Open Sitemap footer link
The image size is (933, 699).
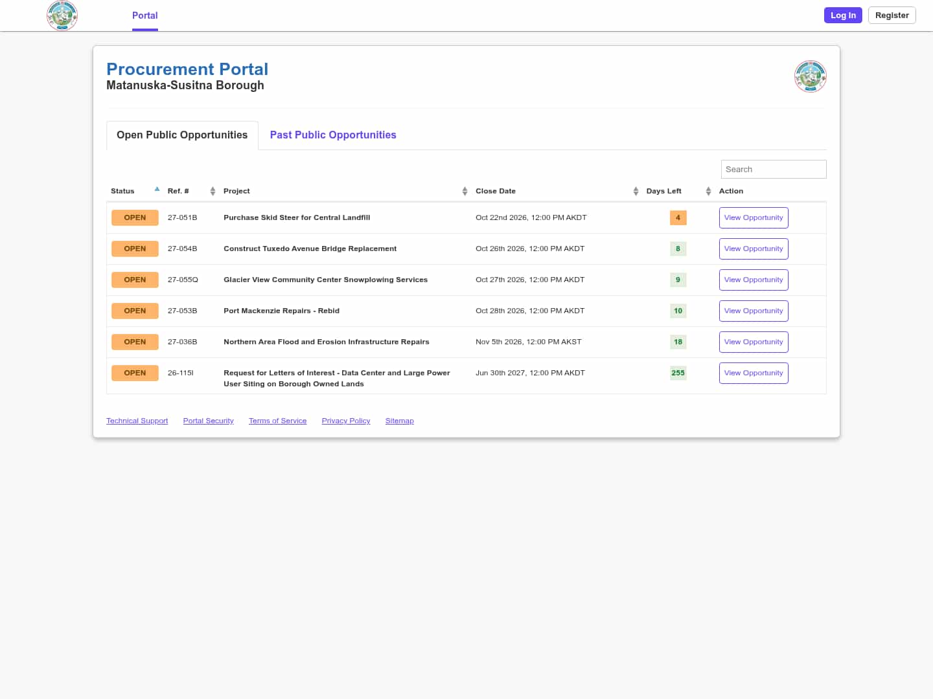[399, 421]
